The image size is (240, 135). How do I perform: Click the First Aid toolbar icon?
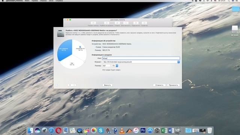click(x=93, y=23)
